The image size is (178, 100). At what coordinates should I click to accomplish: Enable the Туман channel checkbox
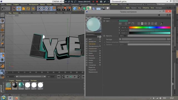tap(100, 53)
